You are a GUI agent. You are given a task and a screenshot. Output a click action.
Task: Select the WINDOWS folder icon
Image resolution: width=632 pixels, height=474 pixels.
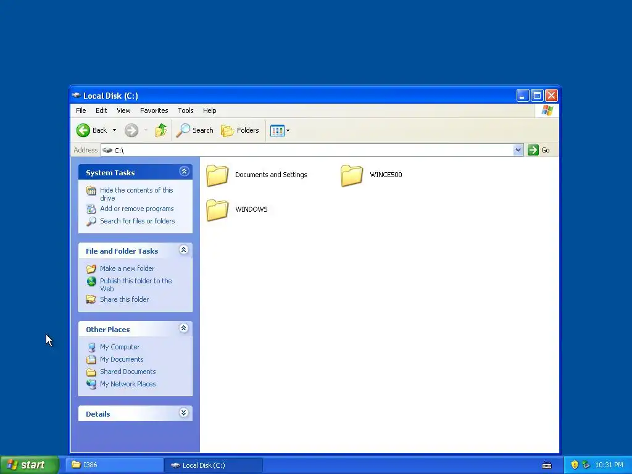point(217,210)
